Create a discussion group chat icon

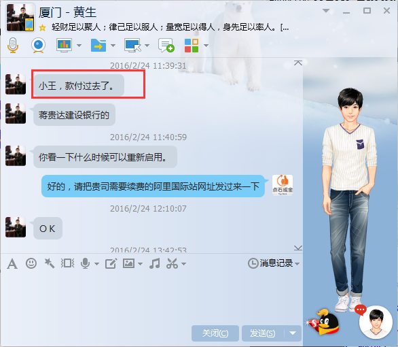point(166,46)
